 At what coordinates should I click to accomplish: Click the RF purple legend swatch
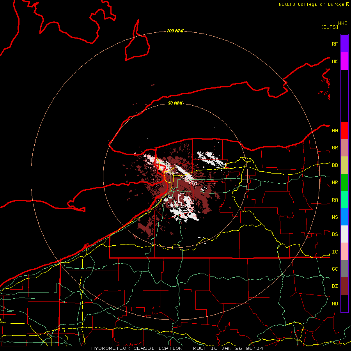point(344,43)
